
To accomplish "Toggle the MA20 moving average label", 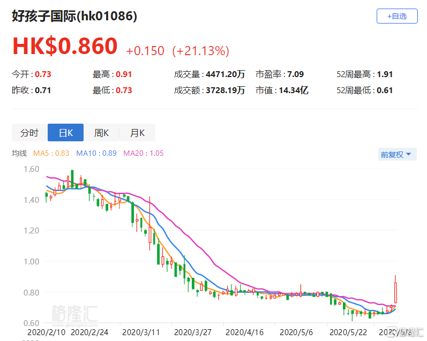I will [143, 154].
